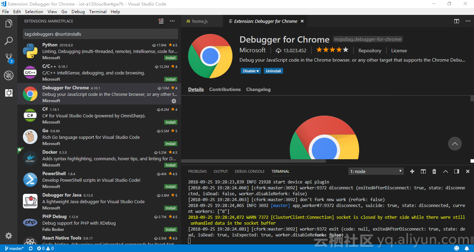Open editor more actions ellipsis
Image resolution: width=474 pixels, height=252 pixels.
tap(467, 21)
